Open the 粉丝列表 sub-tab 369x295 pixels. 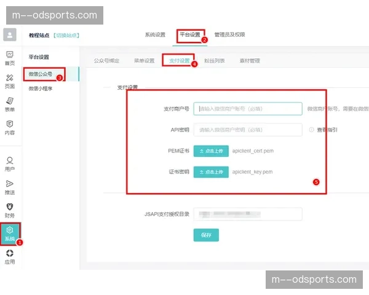(215, 61)
